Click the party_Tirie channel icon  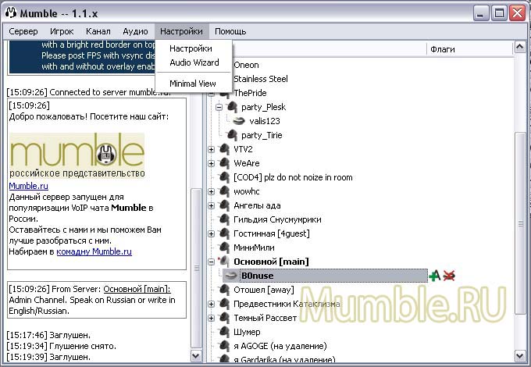[231, 135]
